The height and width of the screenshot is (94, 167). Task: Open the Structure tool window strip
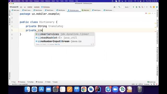tap(10, 21)
